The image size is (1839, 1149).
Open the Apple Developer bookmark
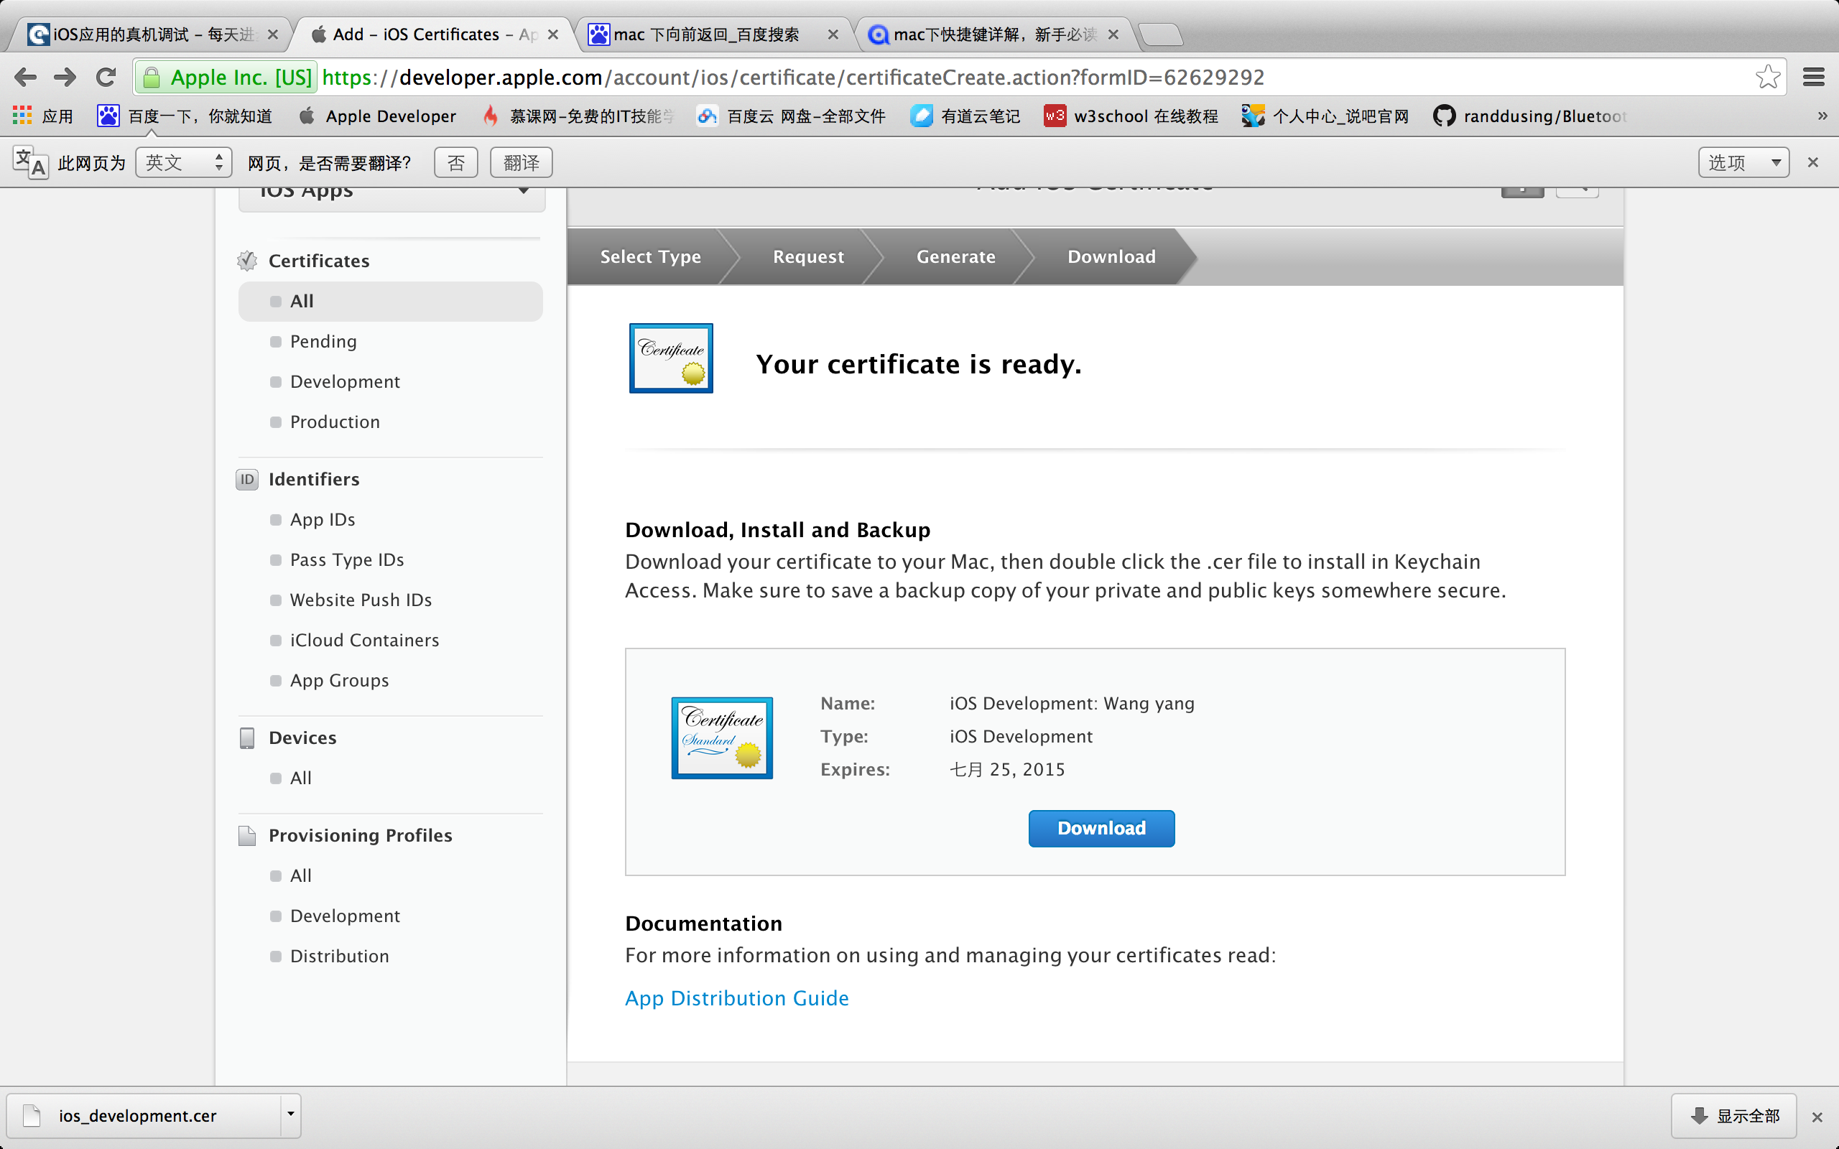(378, 116)
